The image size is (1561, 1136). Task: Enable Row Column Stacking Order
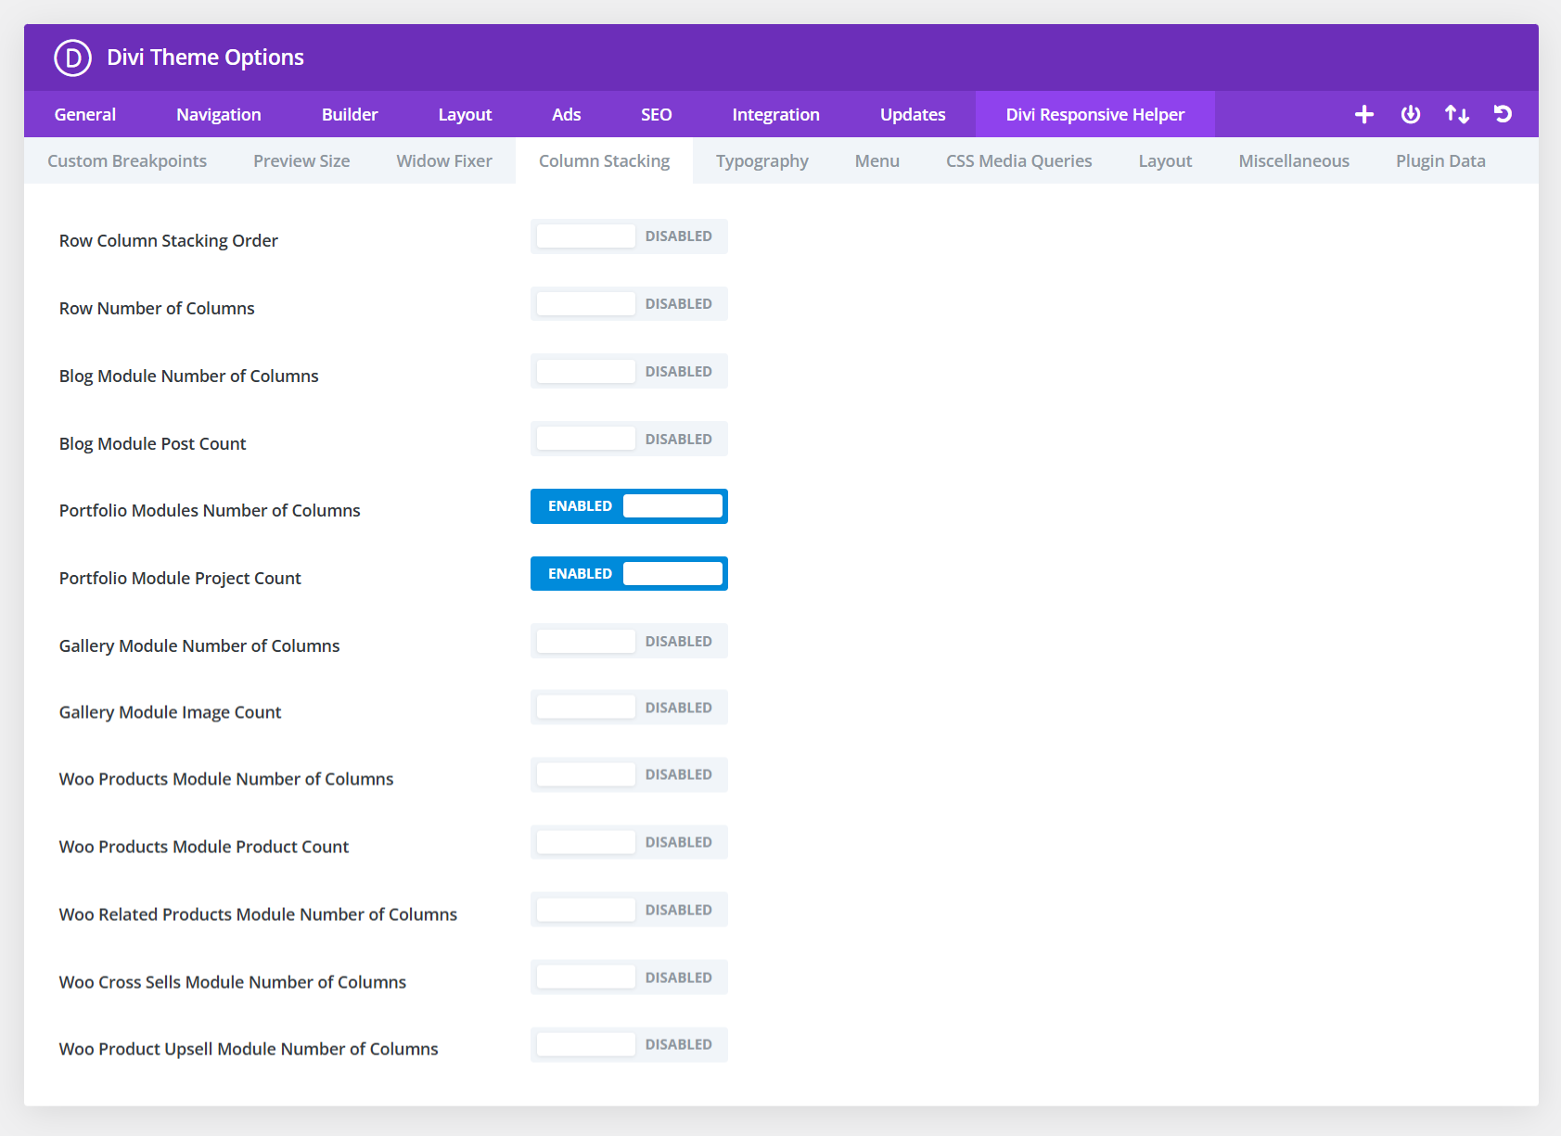coord(629,236)
